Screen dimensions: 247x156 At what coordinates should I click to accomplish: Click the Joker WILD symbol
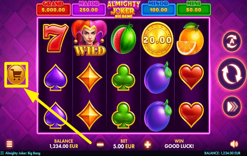pos(89,38)
